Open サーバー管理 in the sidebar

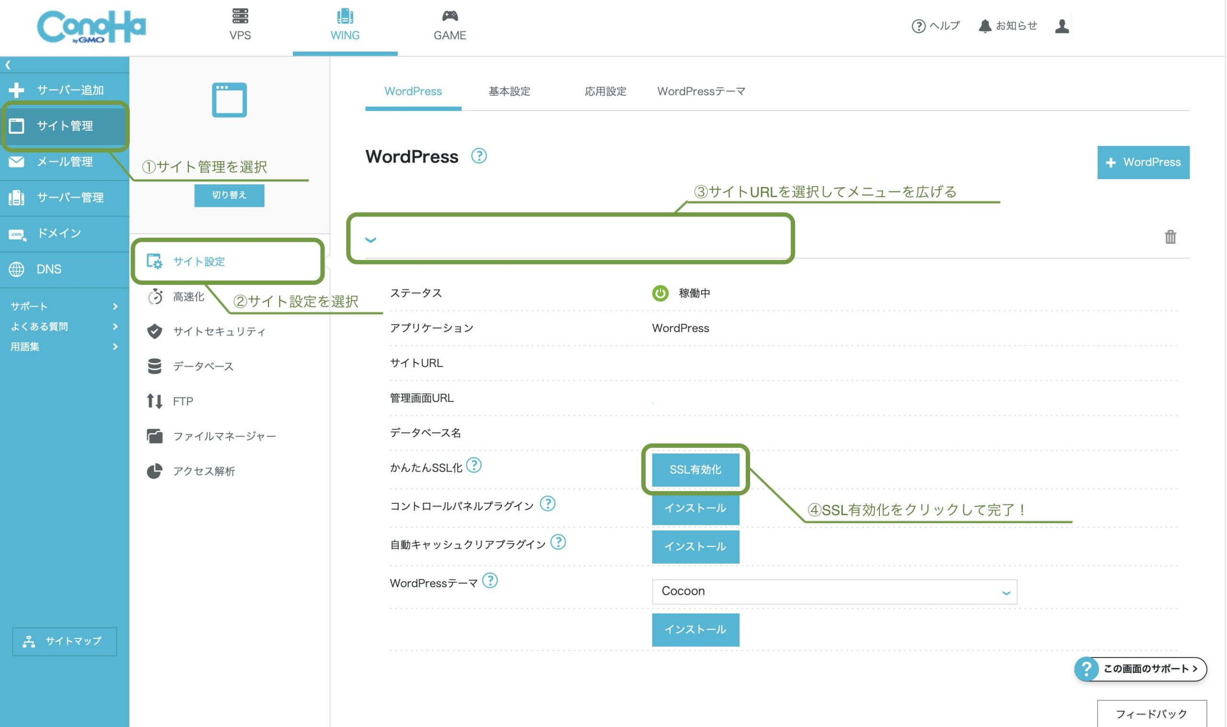pyautogui.click(x=65, y=197)
